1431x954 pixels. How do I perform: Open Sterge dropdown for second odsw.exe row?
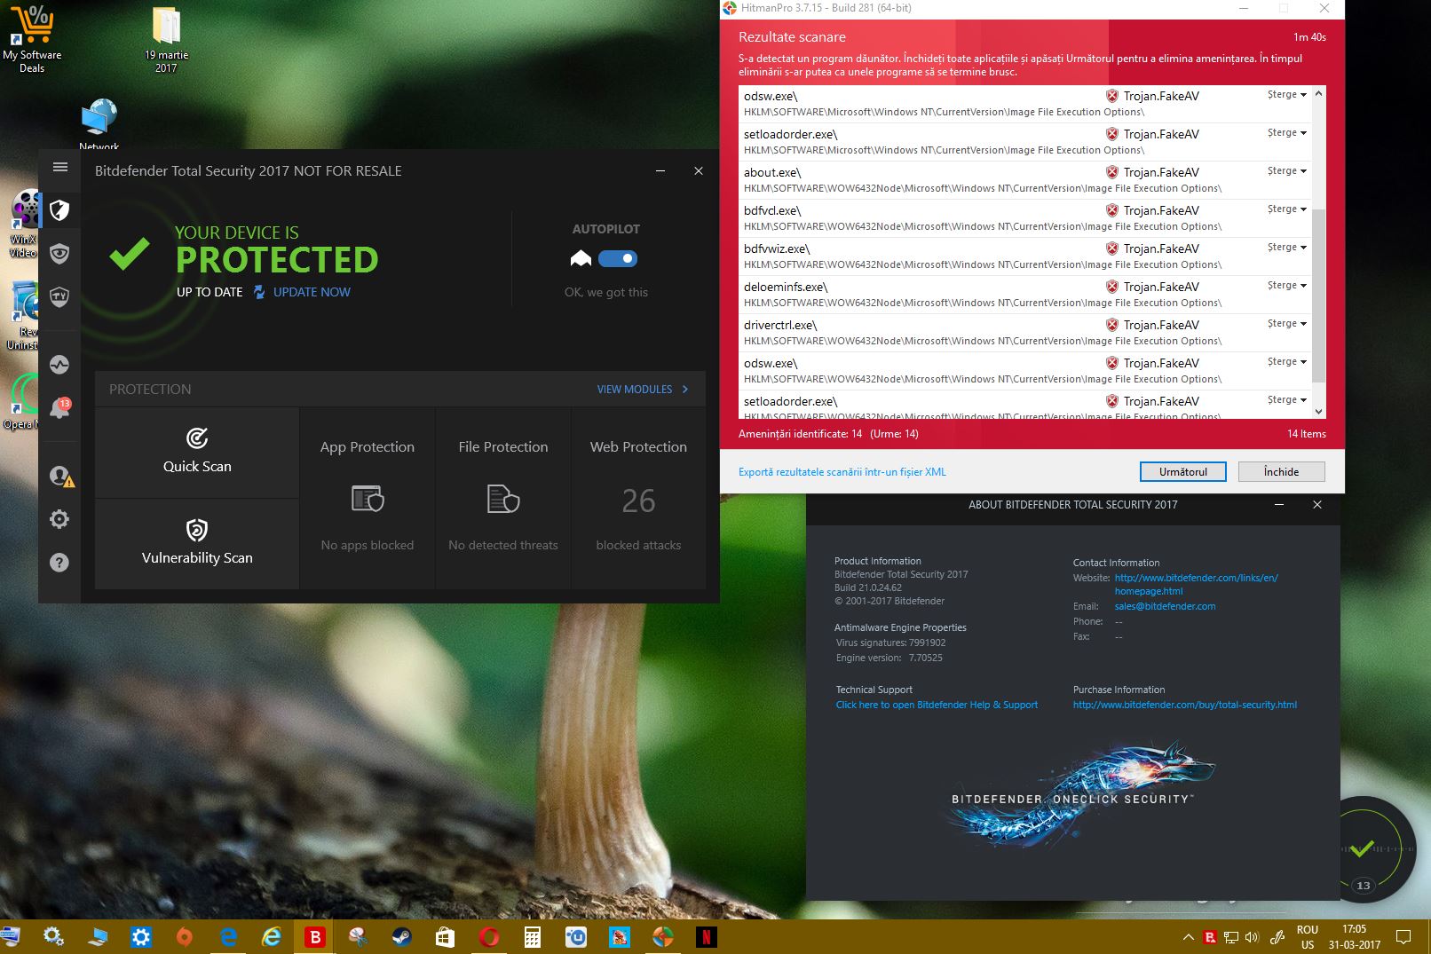(1286, 362)
